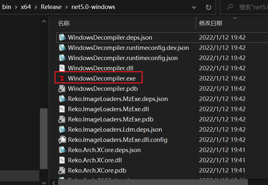
Task: Click the modified date of Reko.Arch.XCore.dll
Action: 222,160
